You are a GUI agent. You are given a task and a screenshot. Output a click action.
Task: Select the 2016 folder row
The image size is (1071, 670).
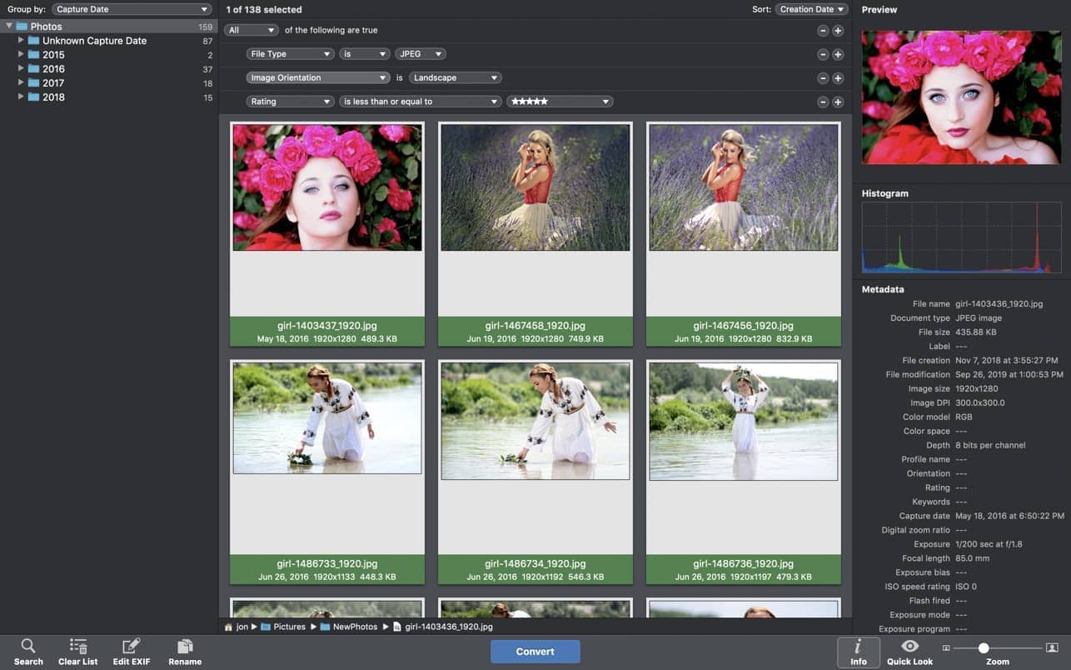click(x=108, y=69)
